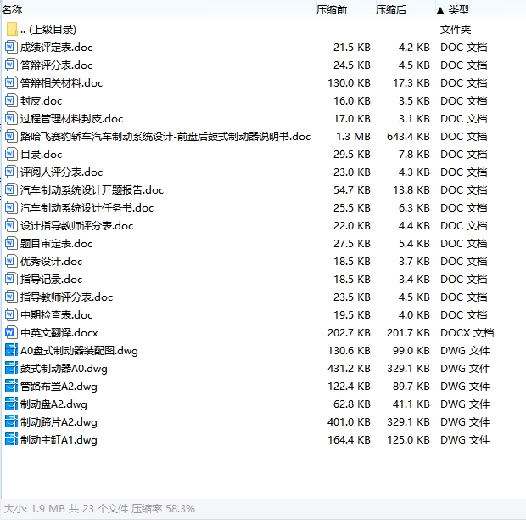The width and height of the screenshot is (526, 520).
Task: Click the DOCX icon beside 中英文翻译.docx
Action: pos(10,332)
